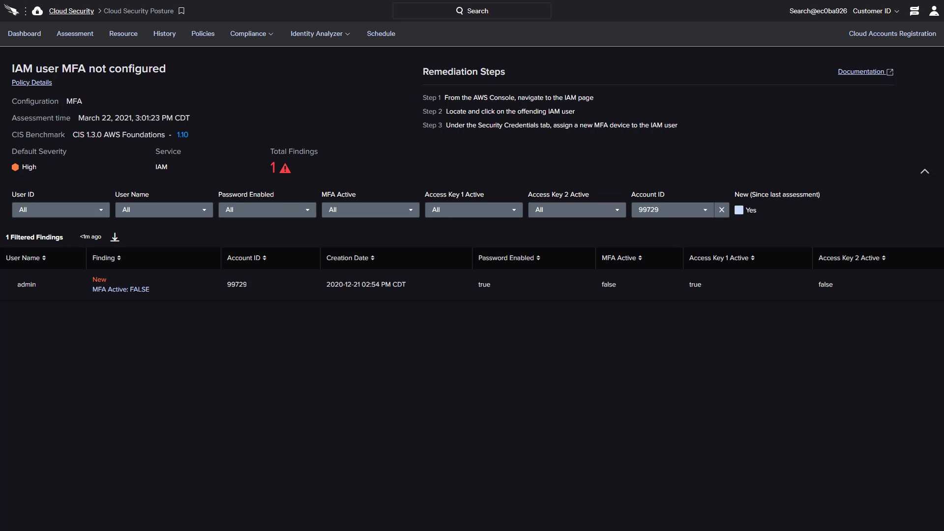The image size is (944, 531).
Task: Open the User ID filter dropdown
Action: (x=60, y=210)
